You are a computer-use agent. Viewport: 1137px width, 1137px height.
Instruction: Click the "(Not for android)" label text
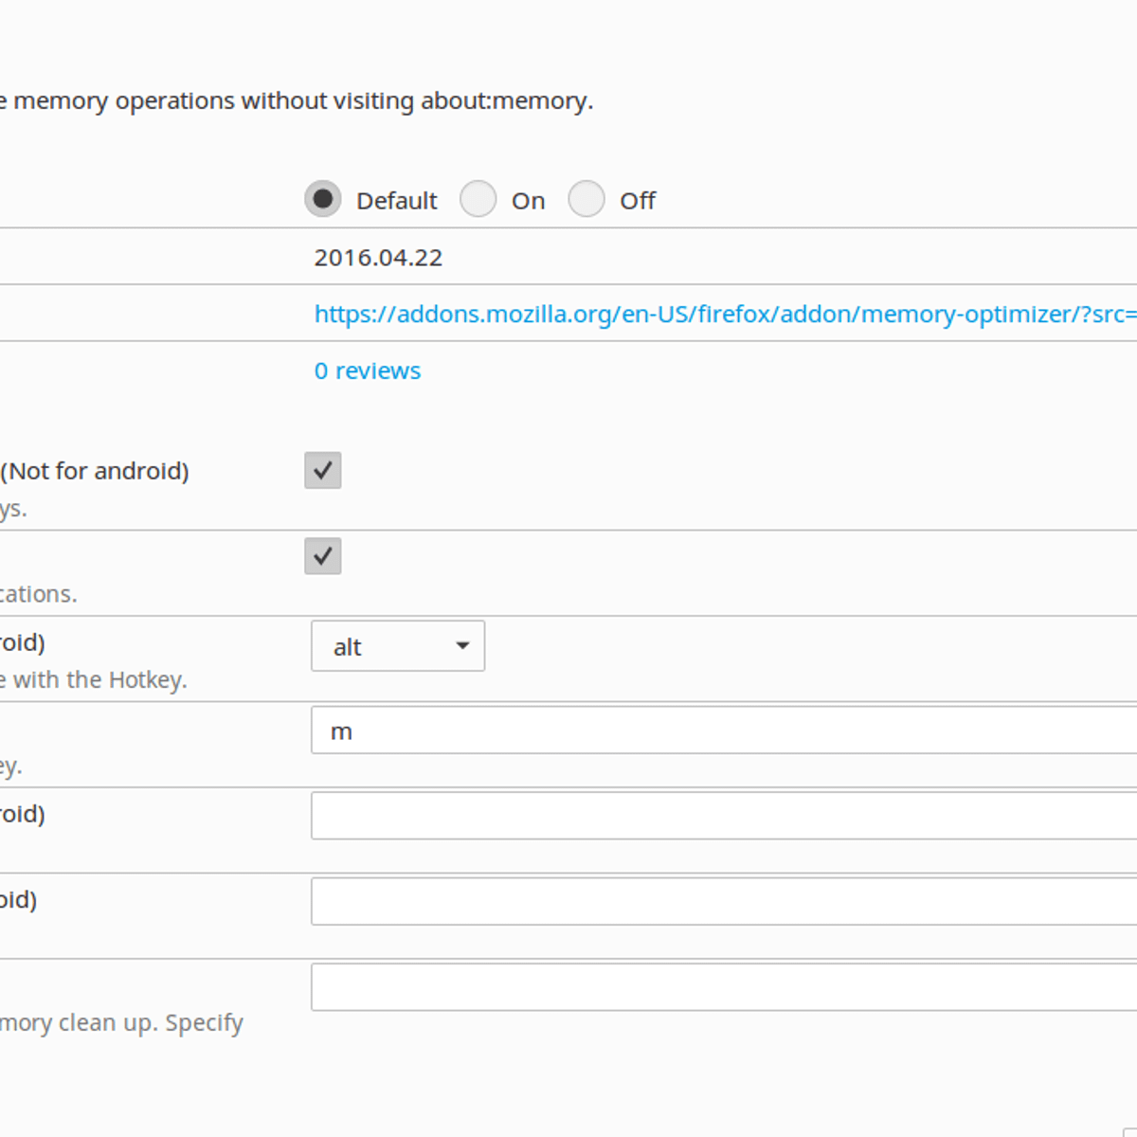(95, 471)
